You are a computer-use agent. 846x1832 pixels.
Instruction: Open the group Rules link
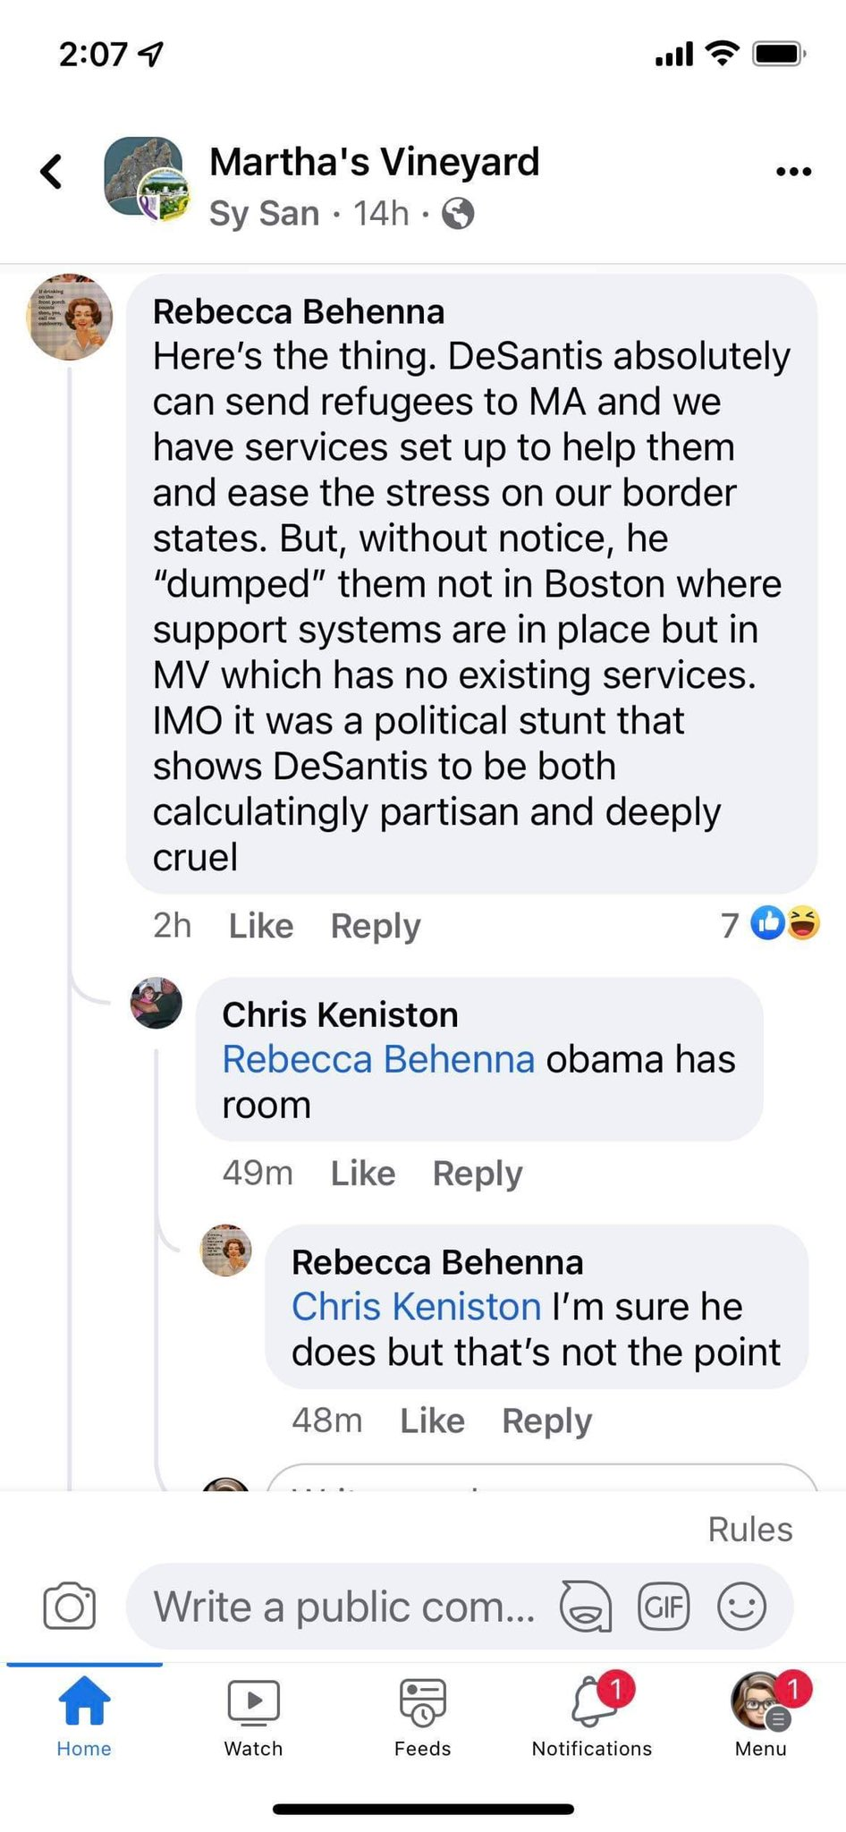point(750,1530)
